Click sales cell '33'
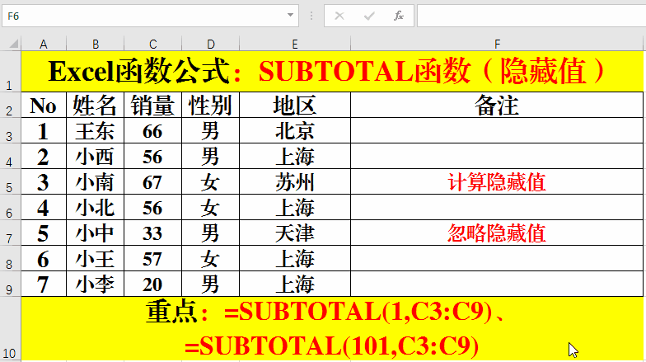 [x=153, y=233]
